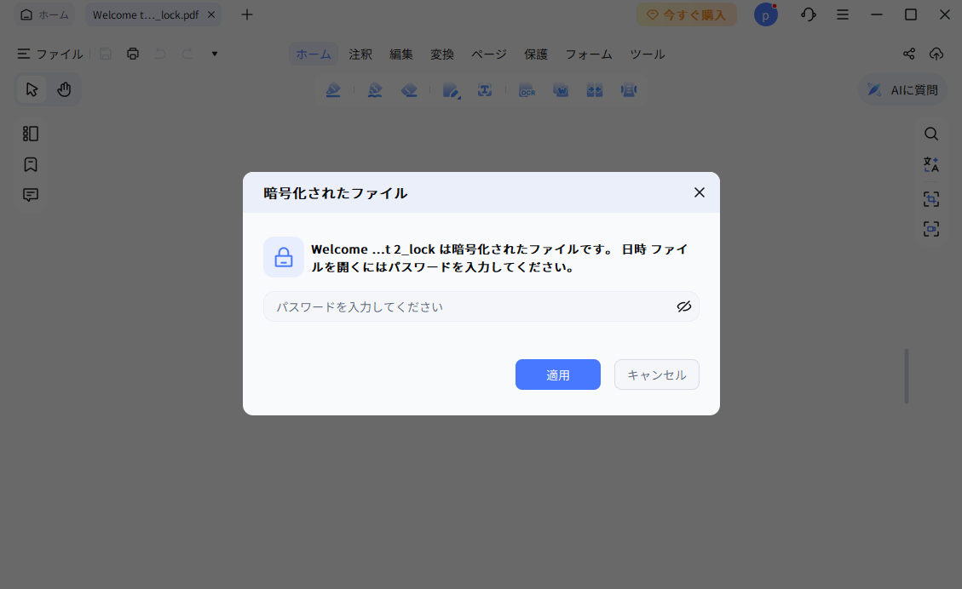Open the redo history dropdown arrow
This screenshot has height=589, width=962.
(214, 53)
